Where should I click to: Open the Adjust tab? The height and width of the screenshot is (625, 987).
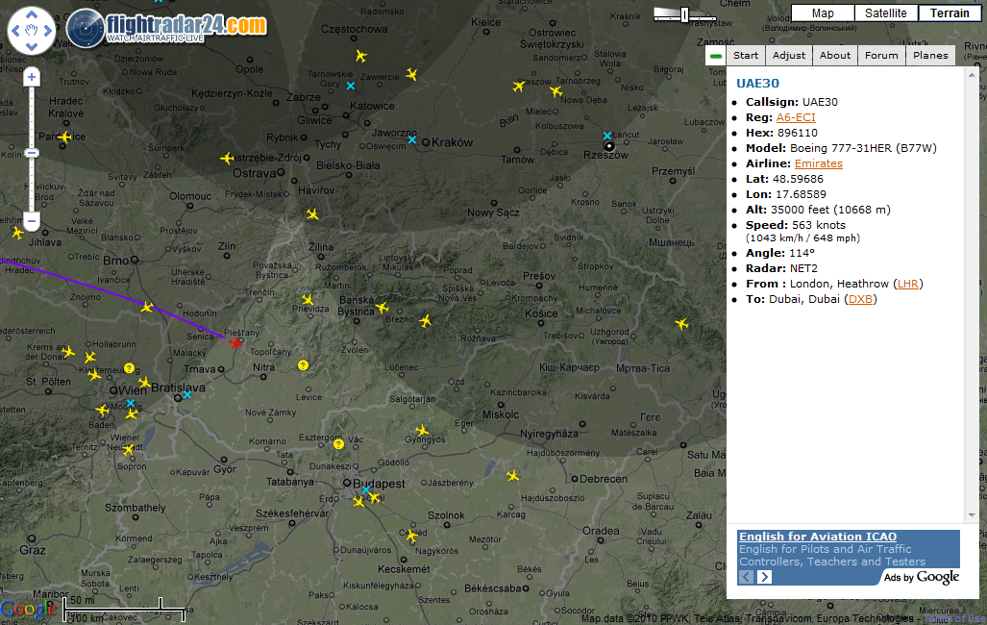click(x=789, y=56)
